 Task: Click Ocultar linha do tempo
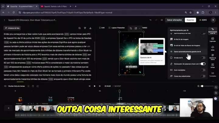pos(15,86)
